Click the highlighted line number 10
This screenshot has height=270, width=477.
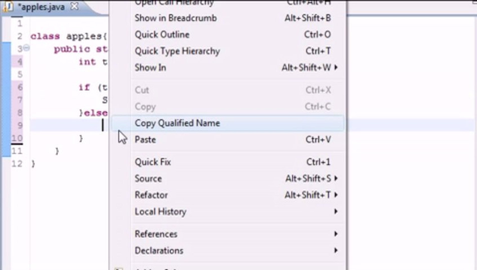18,137
